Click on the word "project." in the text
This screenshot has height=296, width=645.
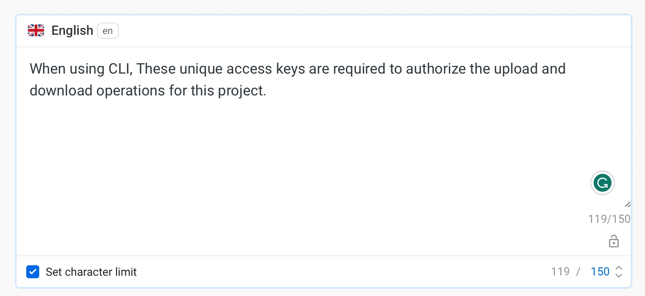tap(242, 91)
